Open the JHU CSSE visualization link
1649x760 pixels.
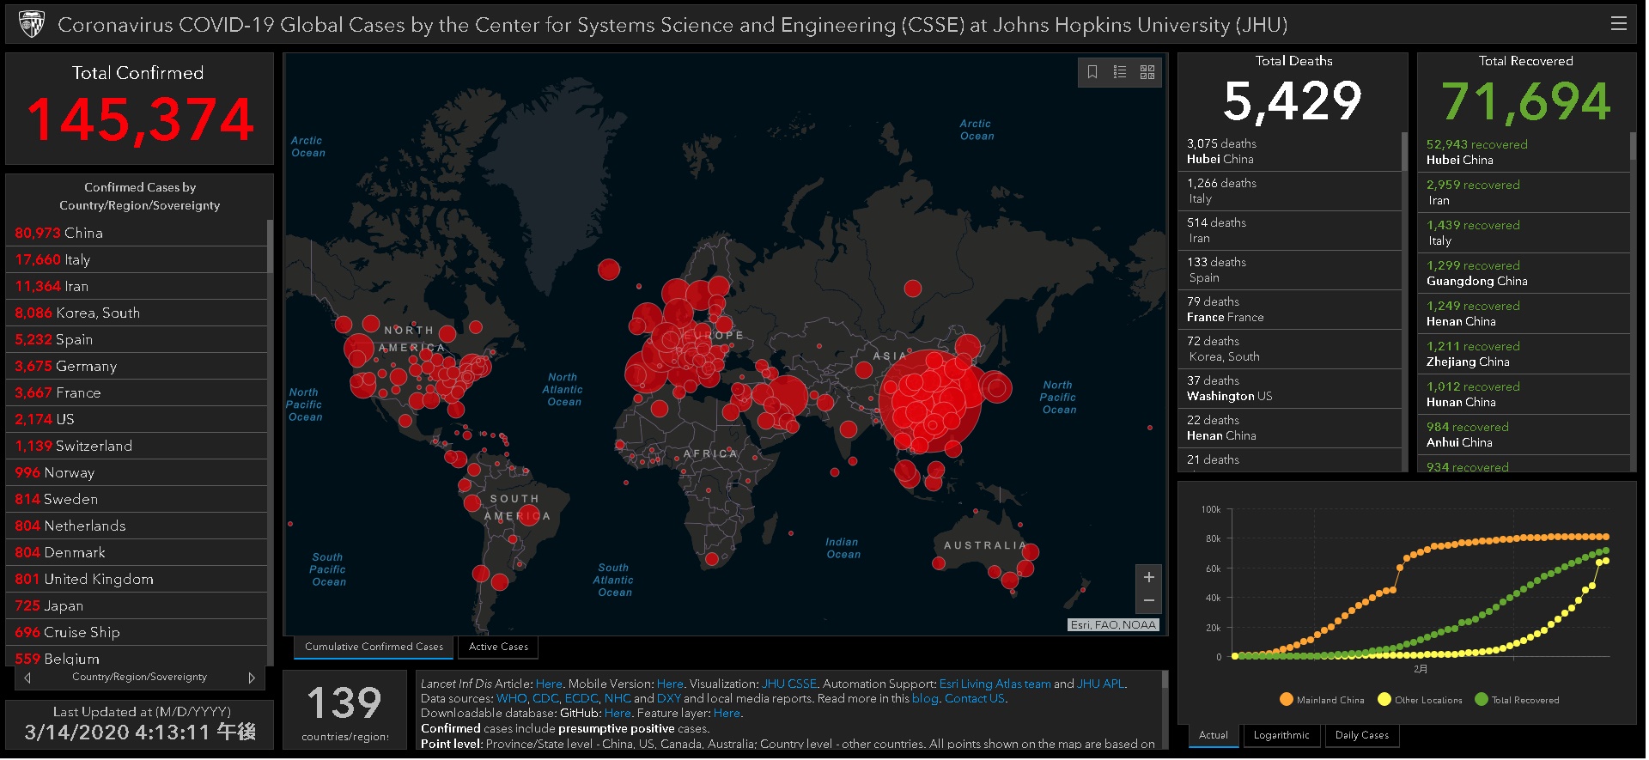[788, 684]
